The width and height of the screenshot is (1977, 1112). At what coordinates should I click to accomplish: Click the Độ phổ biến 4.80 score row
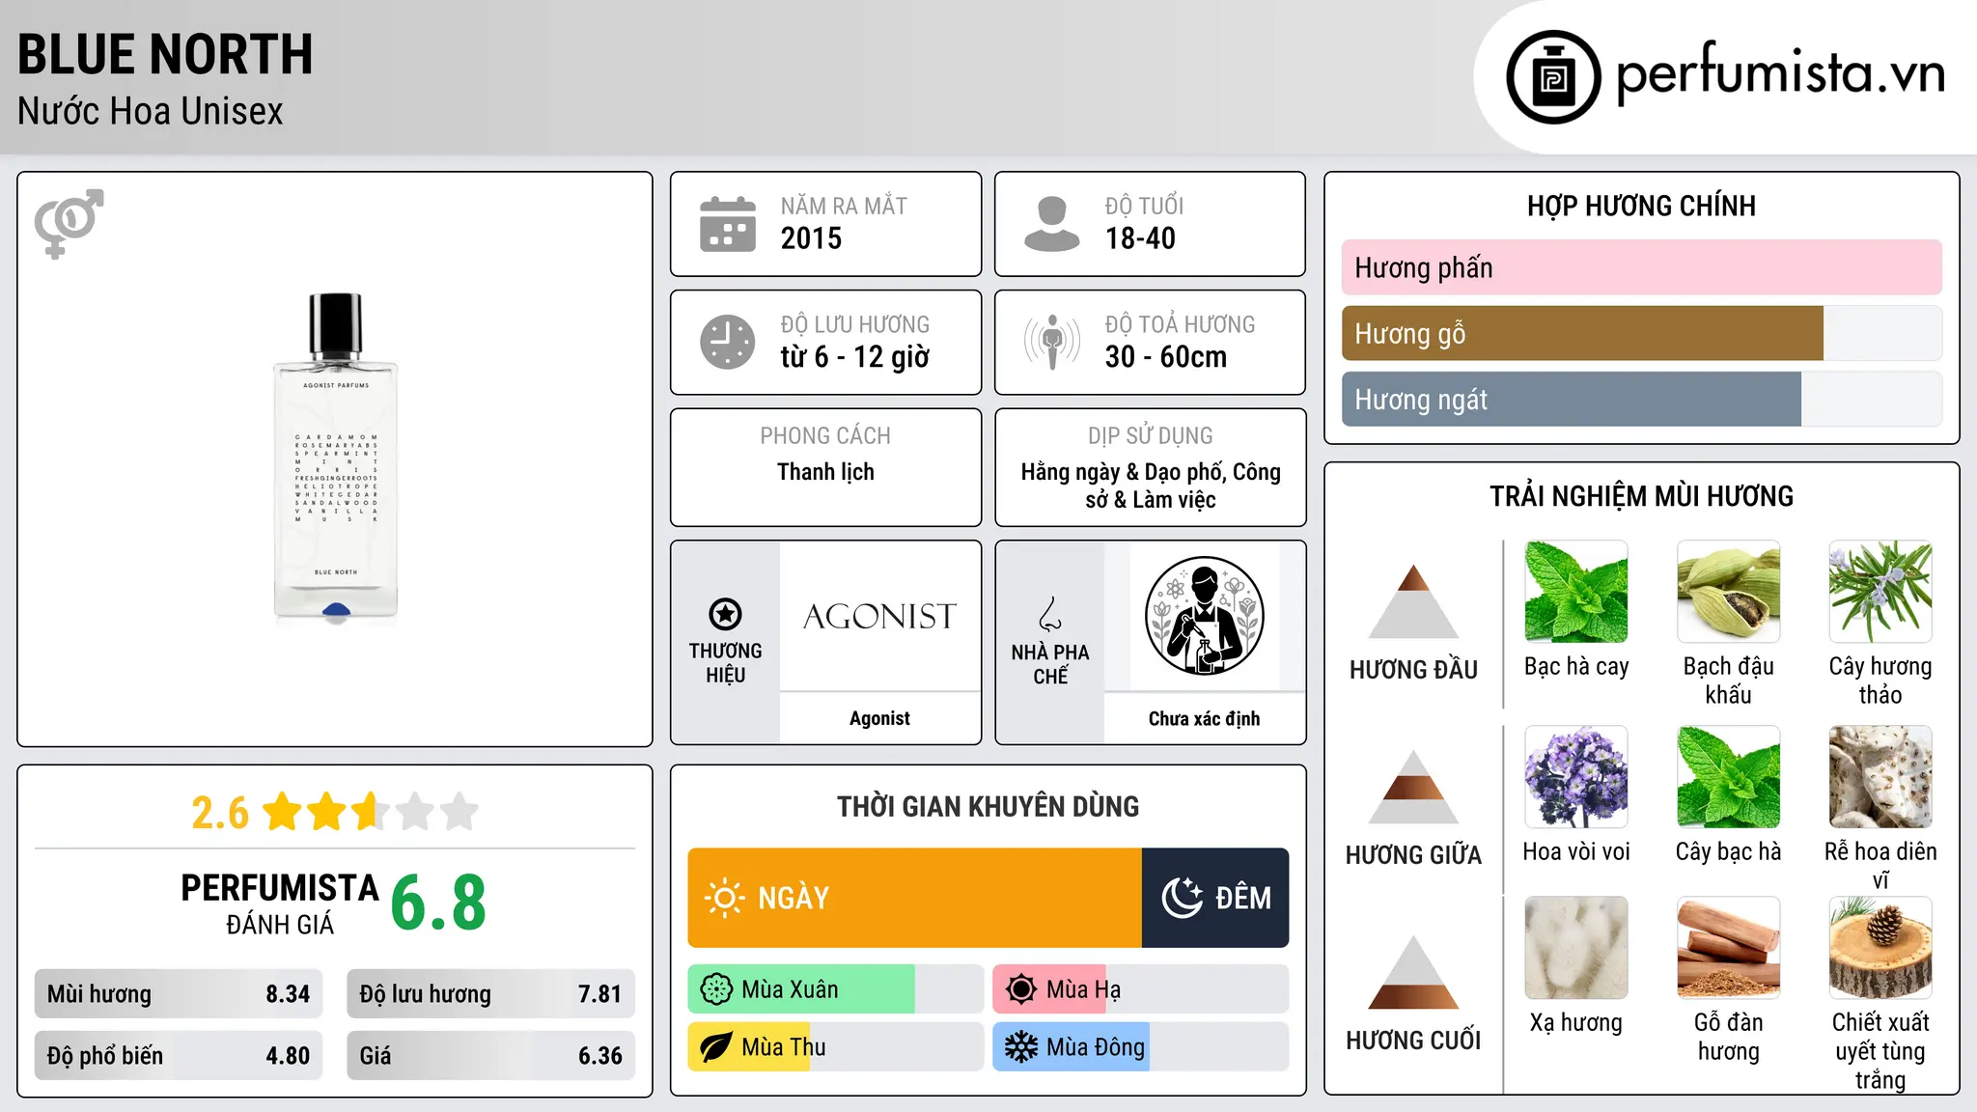point(179,1056)
